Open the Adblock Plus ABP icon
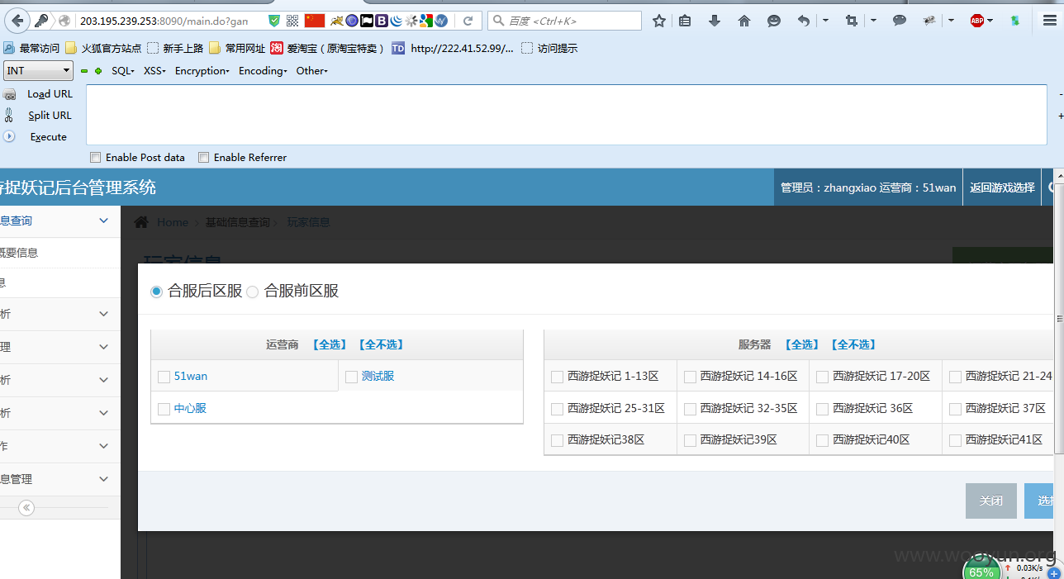 point(977,21)
